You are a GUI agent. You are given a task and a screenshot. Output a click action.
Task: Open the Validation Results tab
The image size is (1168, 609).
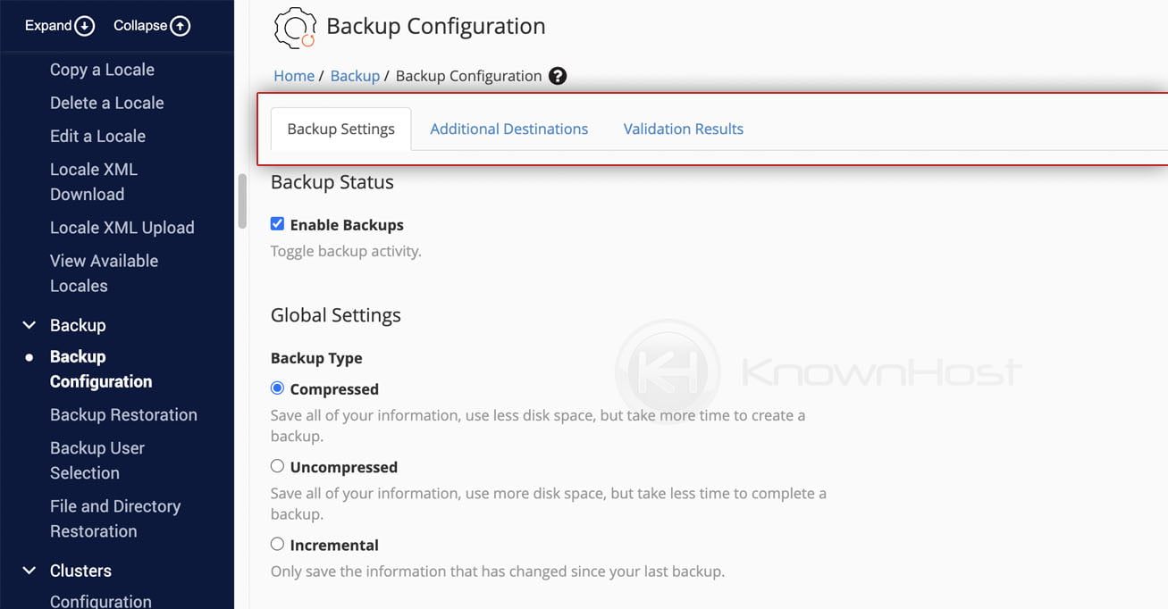tap(683, 129)
